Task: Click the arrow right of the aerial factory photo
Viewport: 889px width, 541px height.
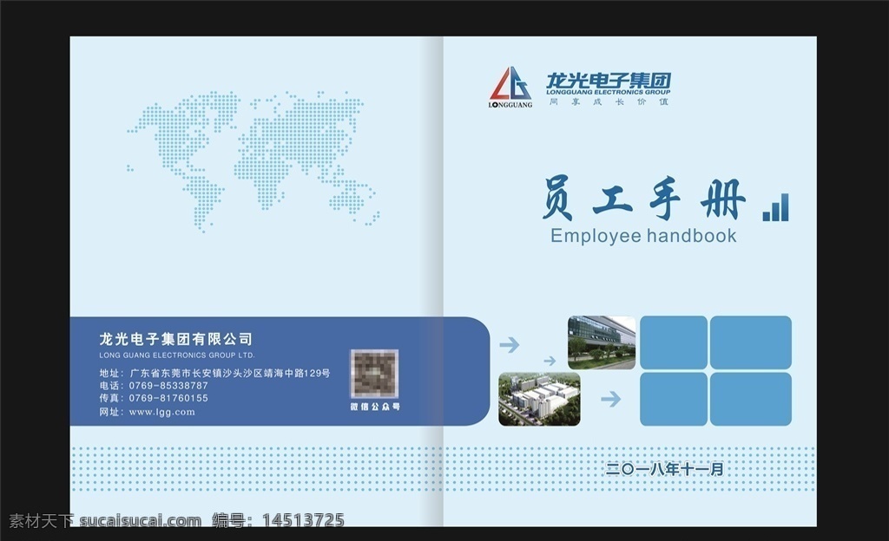Action: pos(610,400)
